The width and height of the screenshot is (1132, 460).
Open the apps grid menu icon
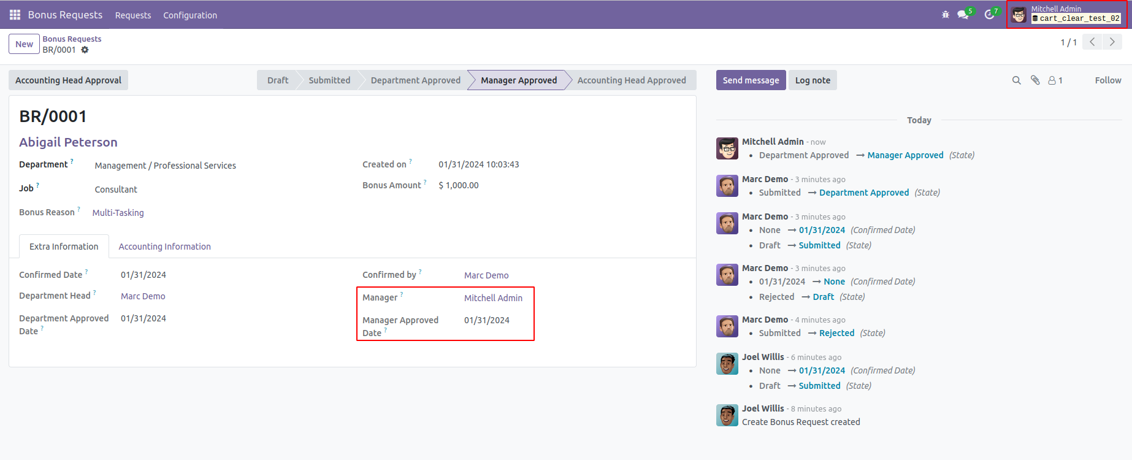point(15,15)
